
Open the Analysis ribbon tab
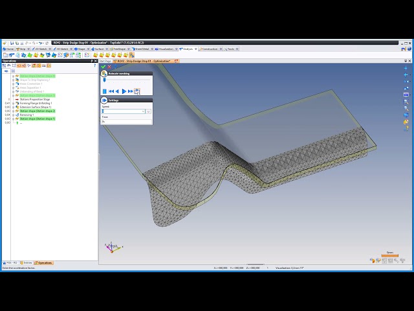click(x=188, y=49)
